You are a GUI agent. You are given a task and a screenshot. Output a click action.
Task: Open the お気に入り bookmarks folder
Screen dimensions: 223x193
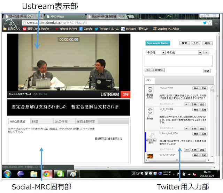pyautogui.click(x=12, y=29)
